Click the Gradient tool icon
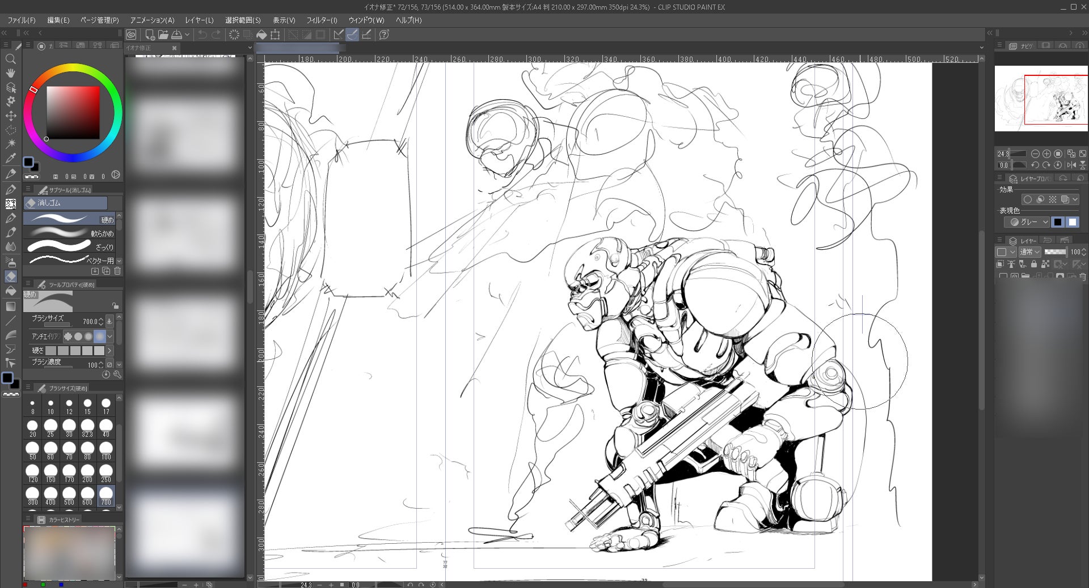Viewport: 1089px width, 588px height. pos(10,306)
